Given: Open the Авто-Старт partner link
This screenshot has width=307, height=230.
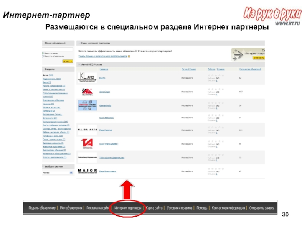Looking at the screenshot, I should pos(104,92).
